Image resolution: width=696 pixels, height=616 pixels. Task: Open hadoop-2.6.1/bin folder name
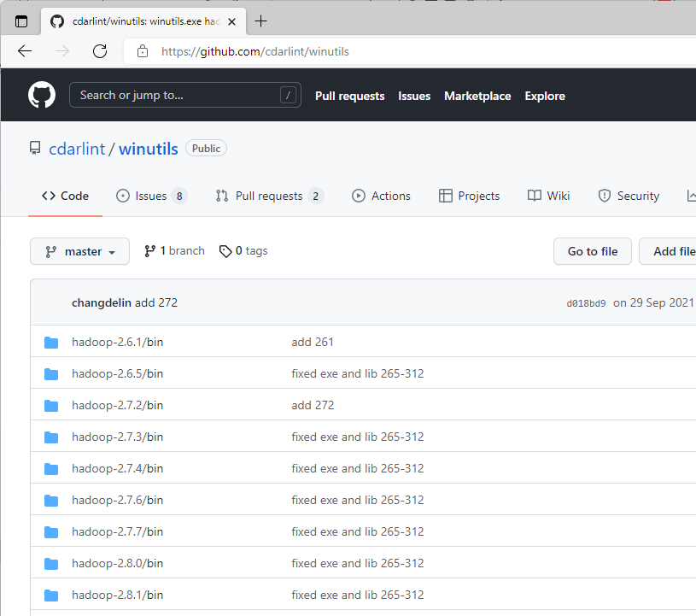click(118, 343)
